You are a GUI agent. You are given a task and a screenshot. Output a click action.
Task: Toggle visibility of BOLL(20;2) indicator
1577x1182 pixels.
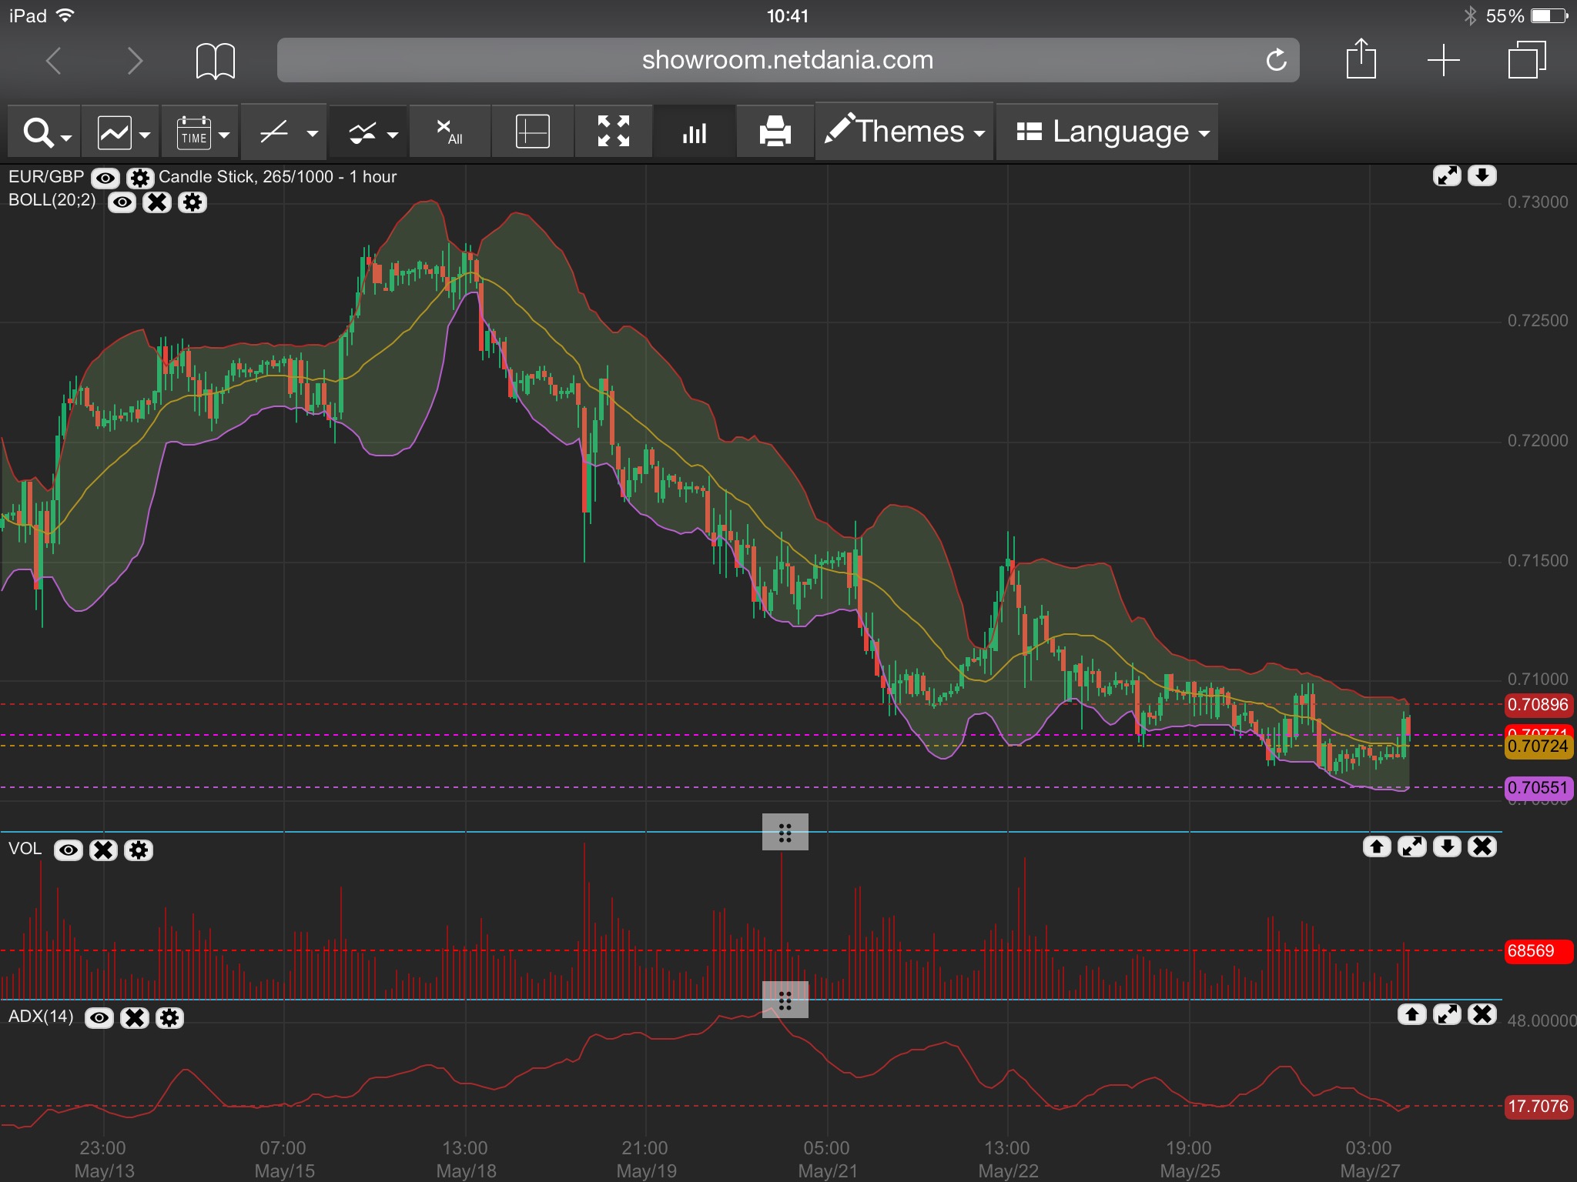click(122, 202)
